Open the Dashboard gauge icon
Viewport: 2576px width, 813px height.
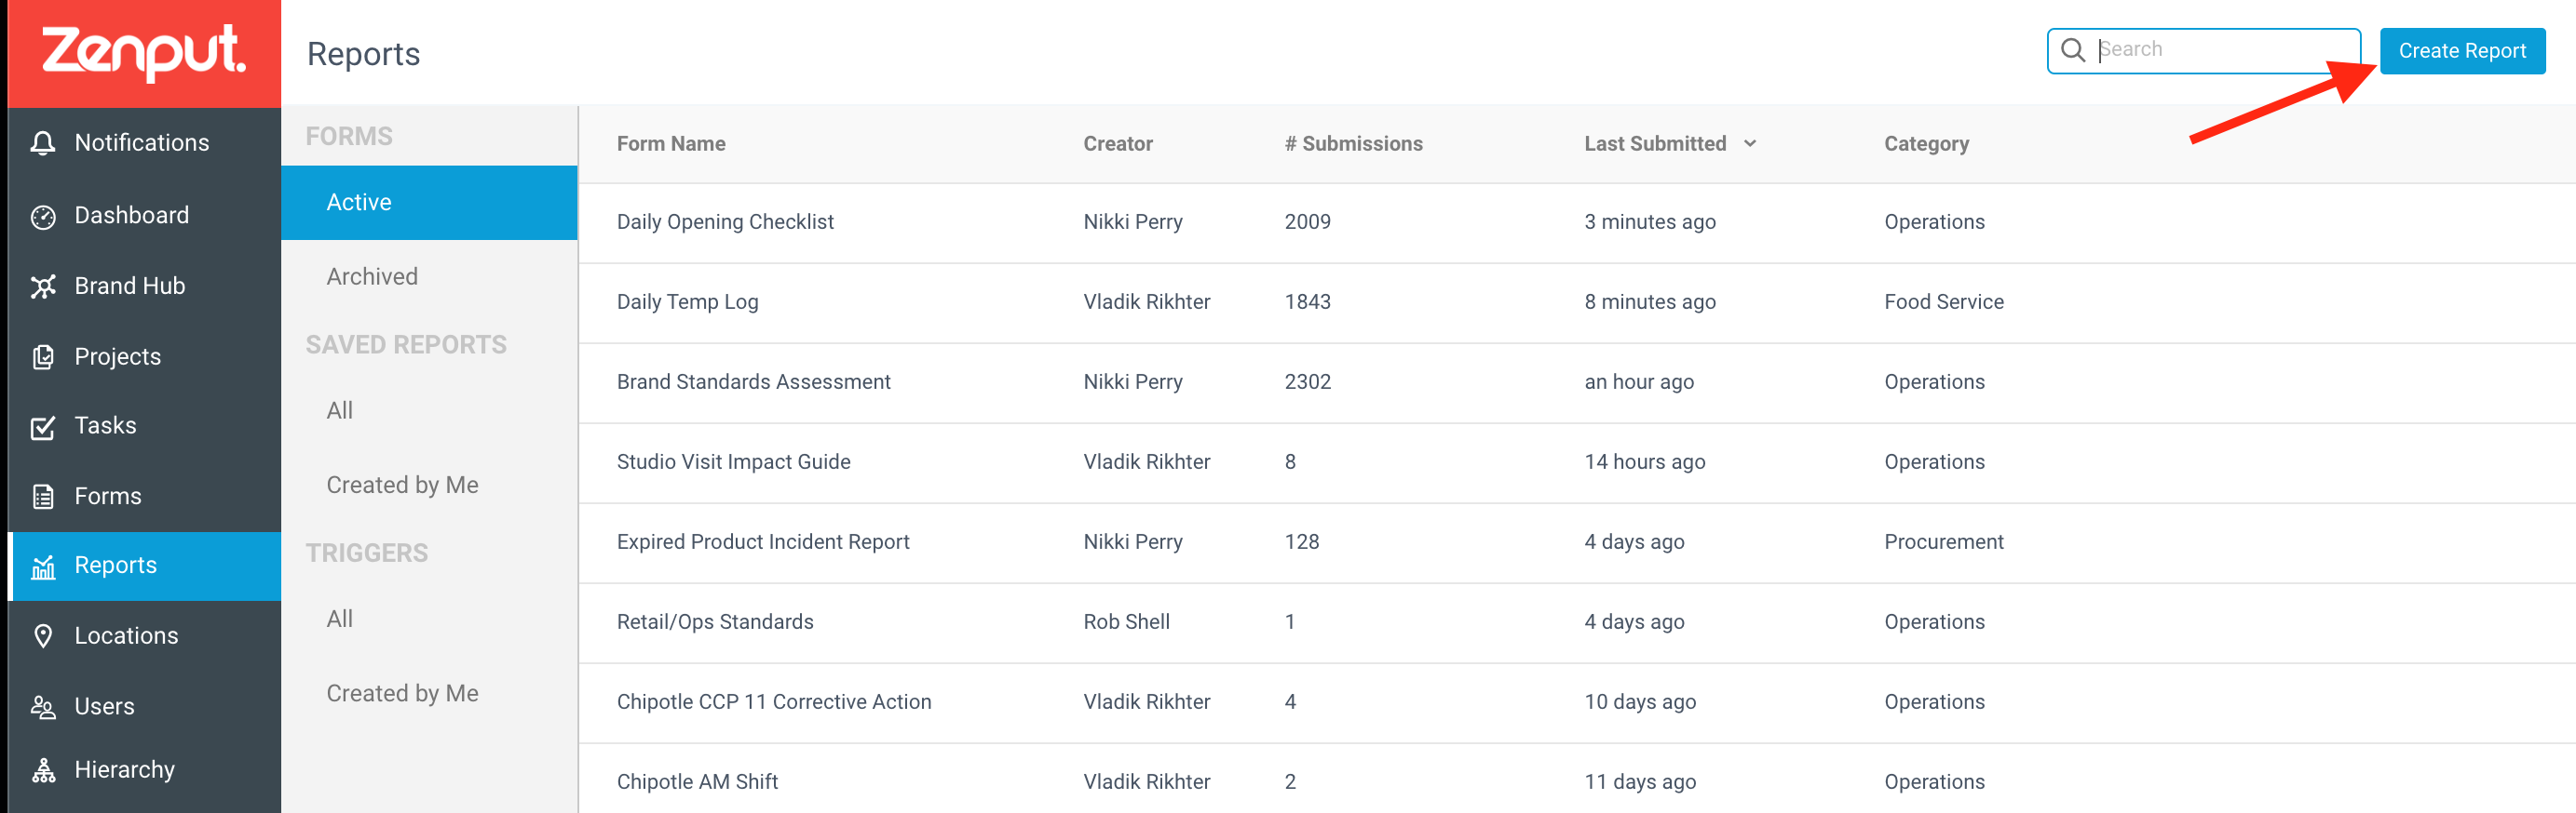coord(43,216)
